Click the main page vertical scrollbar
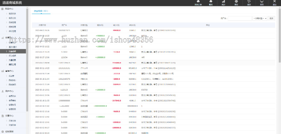 coord(280,35)
